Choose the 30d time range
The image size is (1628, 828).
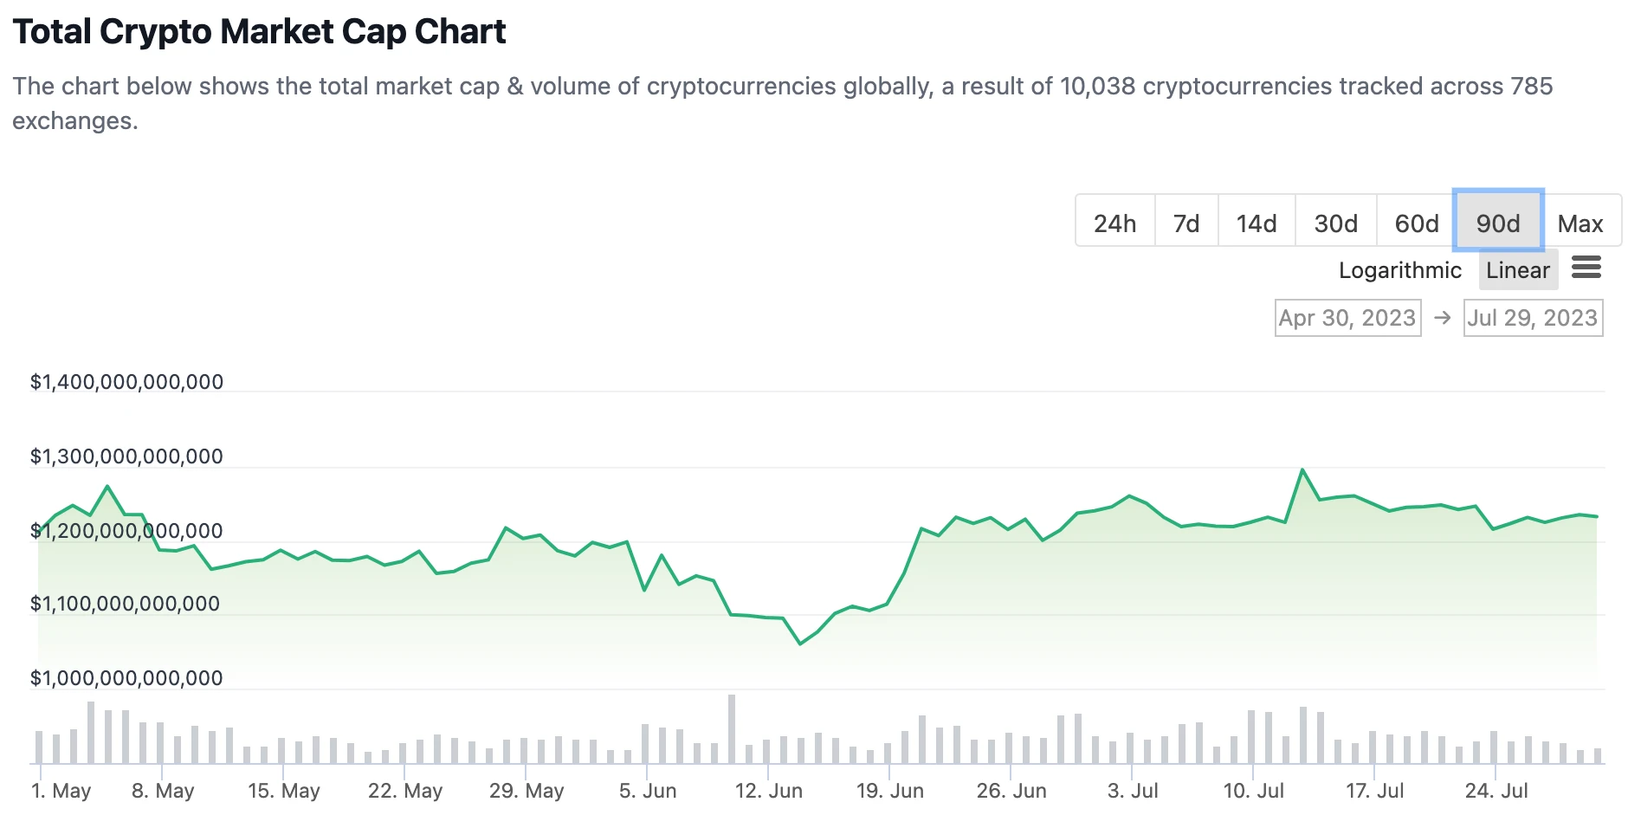click(1335, 223)
